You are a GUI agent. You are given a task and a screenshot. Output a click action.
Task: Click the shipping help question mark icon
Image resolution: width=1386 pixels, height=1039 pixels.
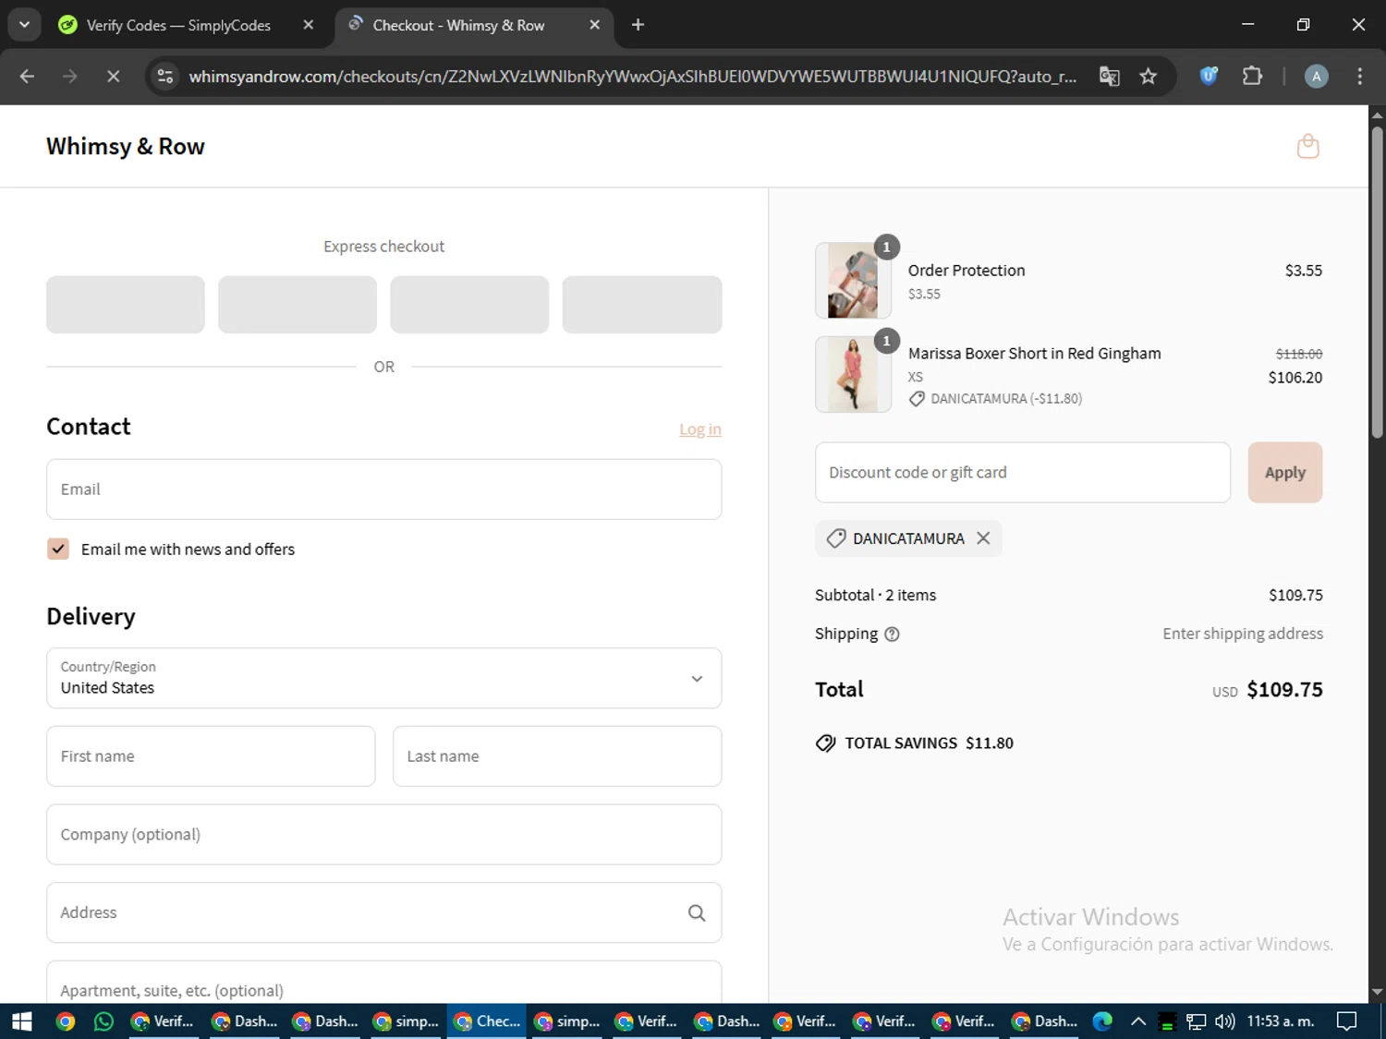click(892, 634)
